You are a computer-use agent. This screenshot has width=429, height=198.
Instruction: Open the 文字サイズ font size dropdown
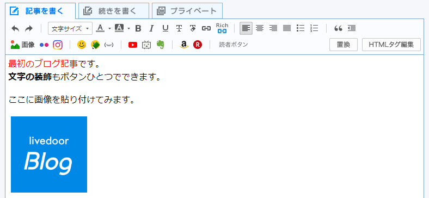(70, 28)
